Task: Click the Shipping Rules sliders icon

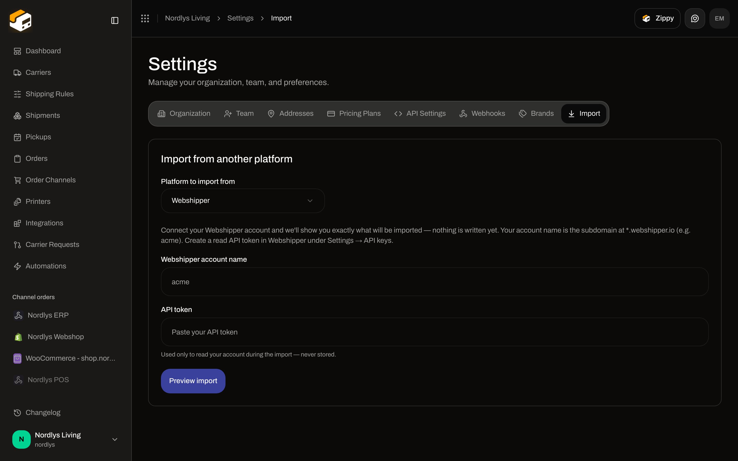Action: (x=17, y=94)
